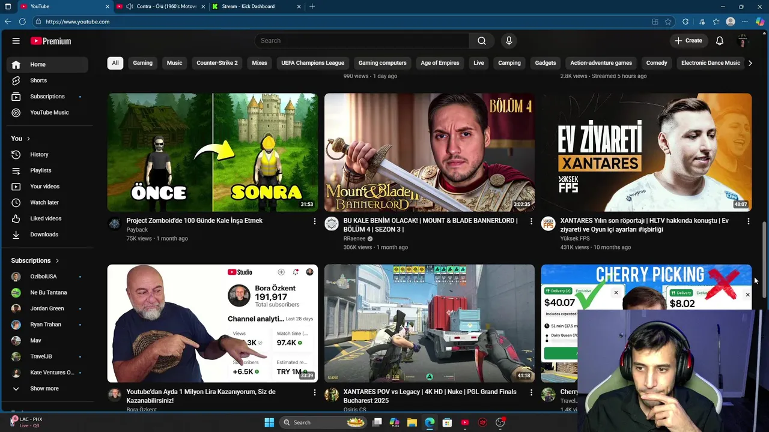Open Liked videos in the sidebar
Screen dimensions: 769x432
click(48, 218)
